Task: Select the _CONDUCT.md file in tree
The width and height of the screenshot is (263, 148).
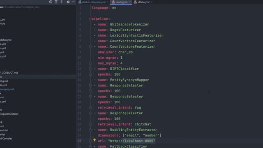Action: [x=9, y=73]
